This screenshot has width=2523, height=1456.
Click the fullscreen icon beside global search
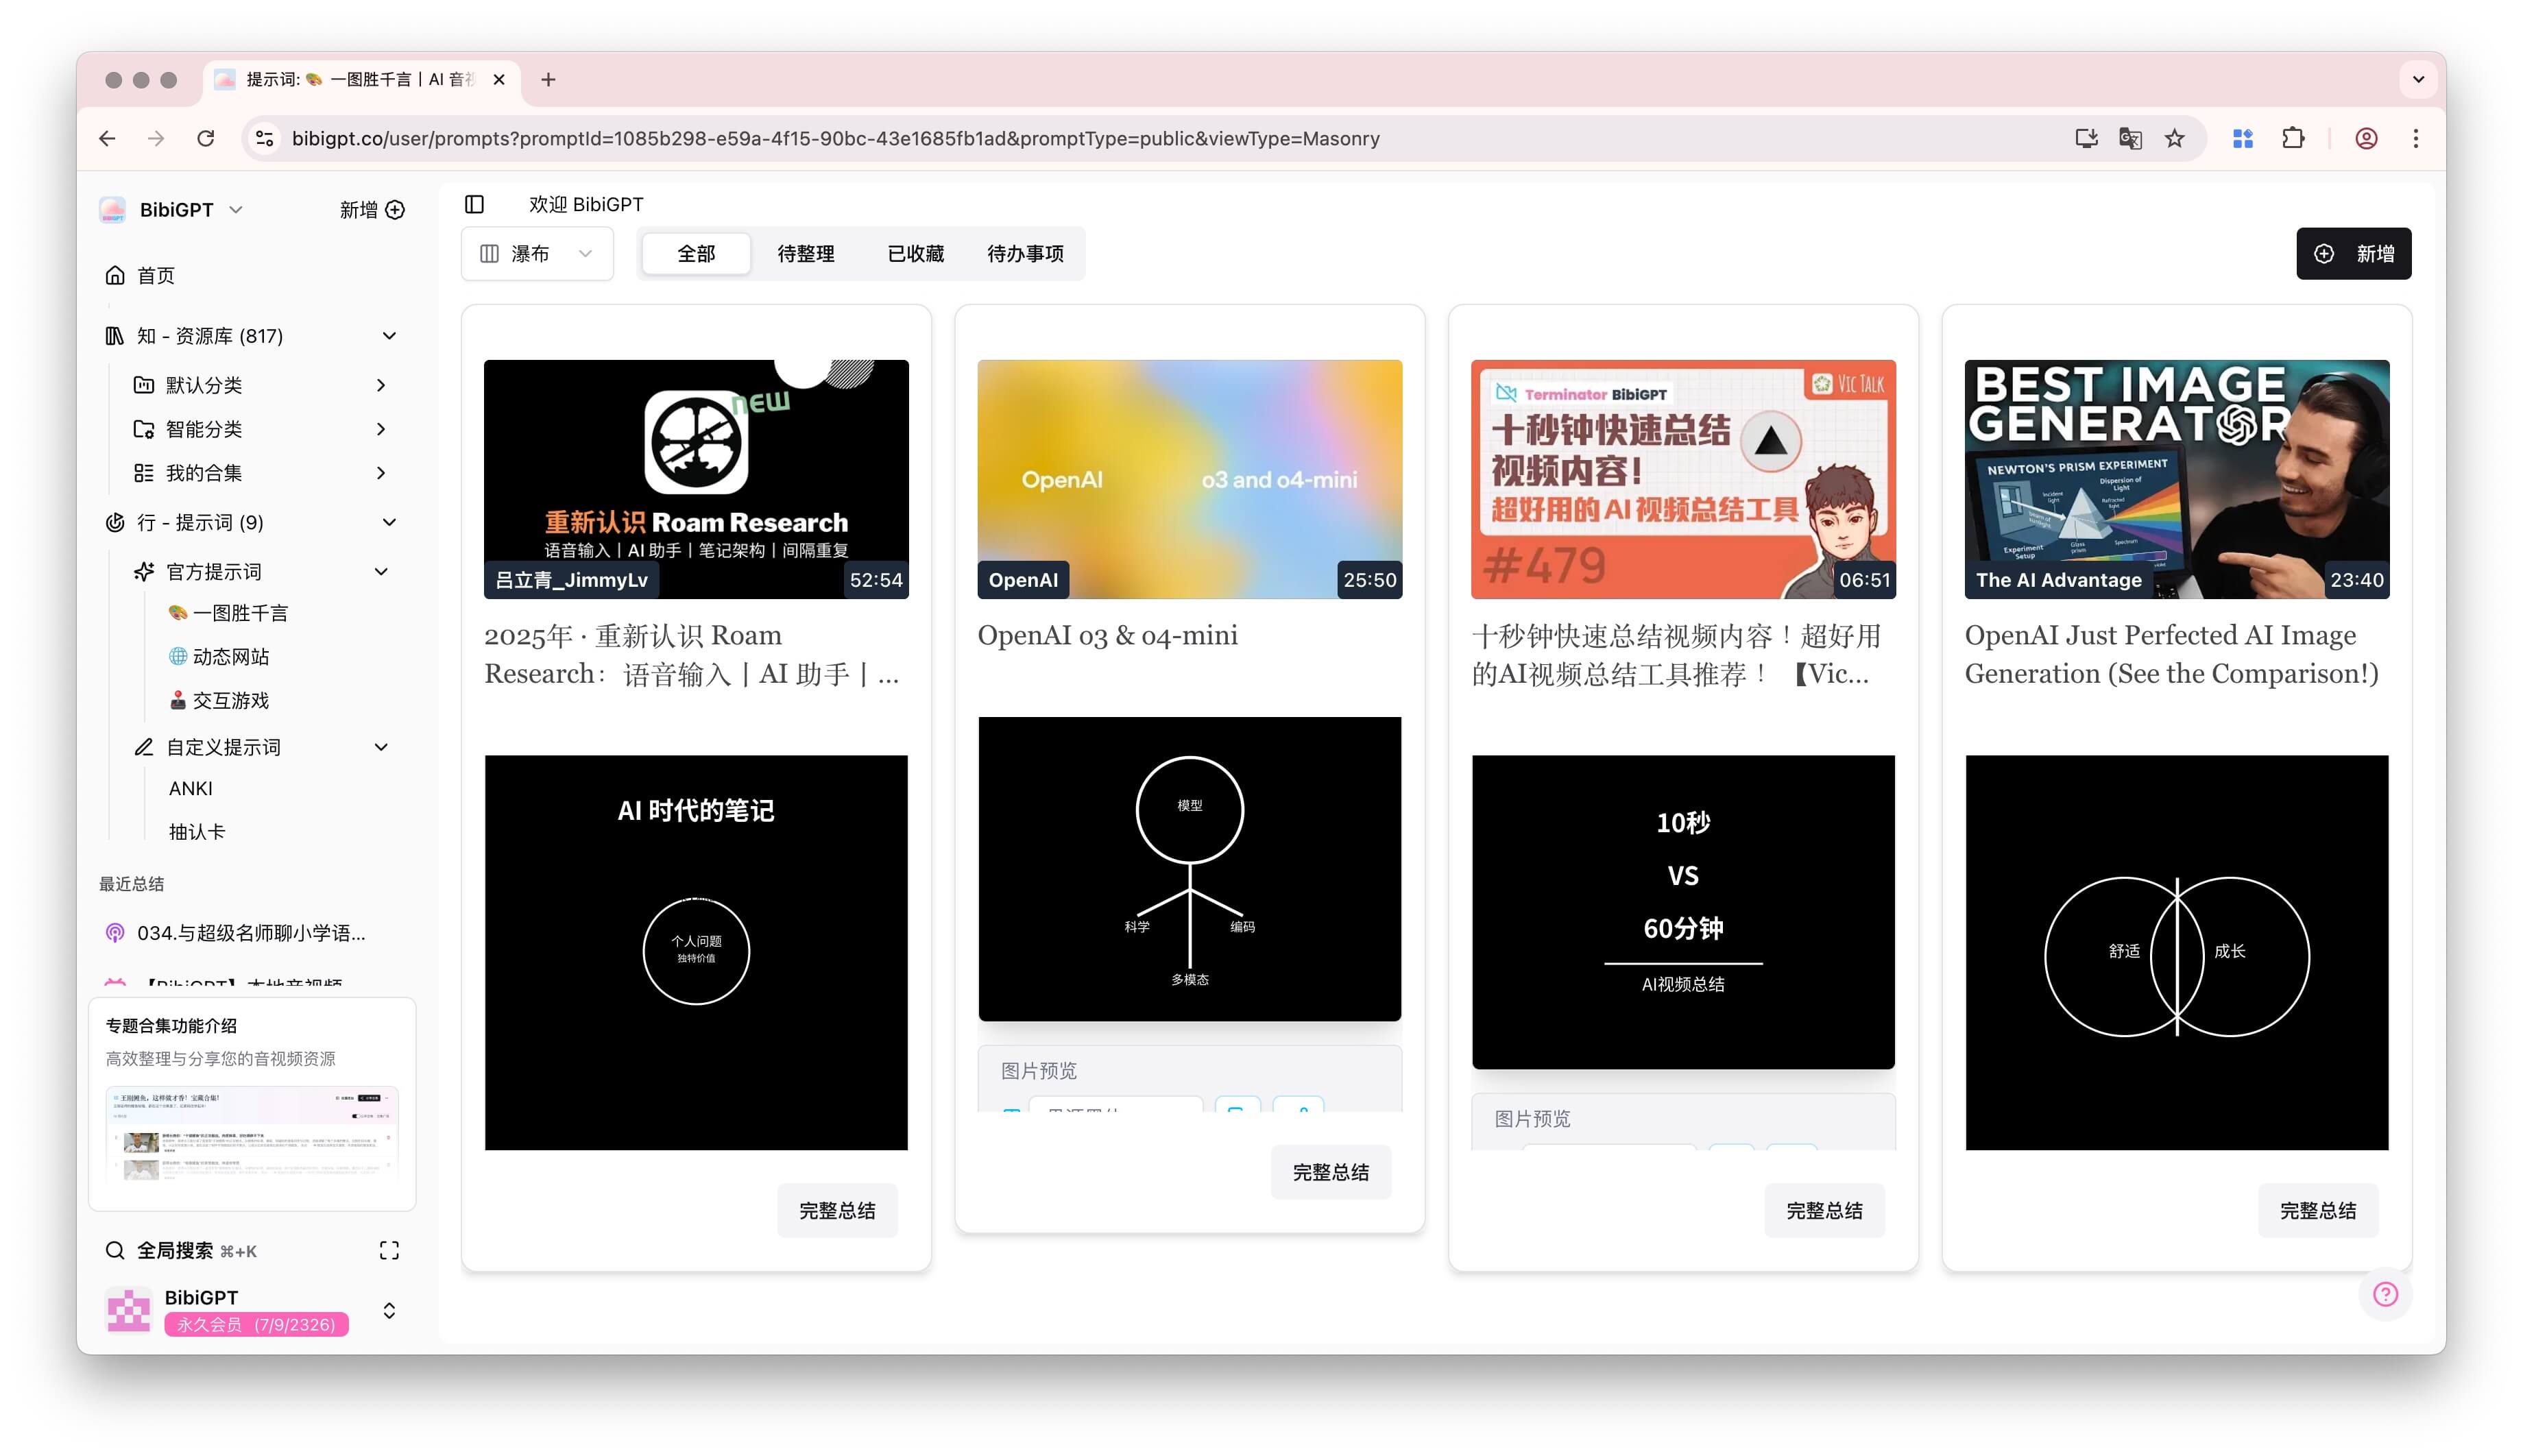(x=389, y=1250)
